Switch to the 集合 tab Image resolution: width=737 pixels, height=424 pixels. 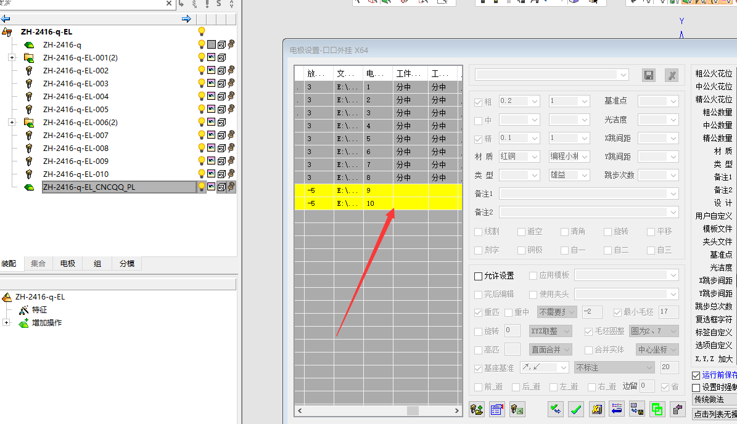[x=38, y=263]
